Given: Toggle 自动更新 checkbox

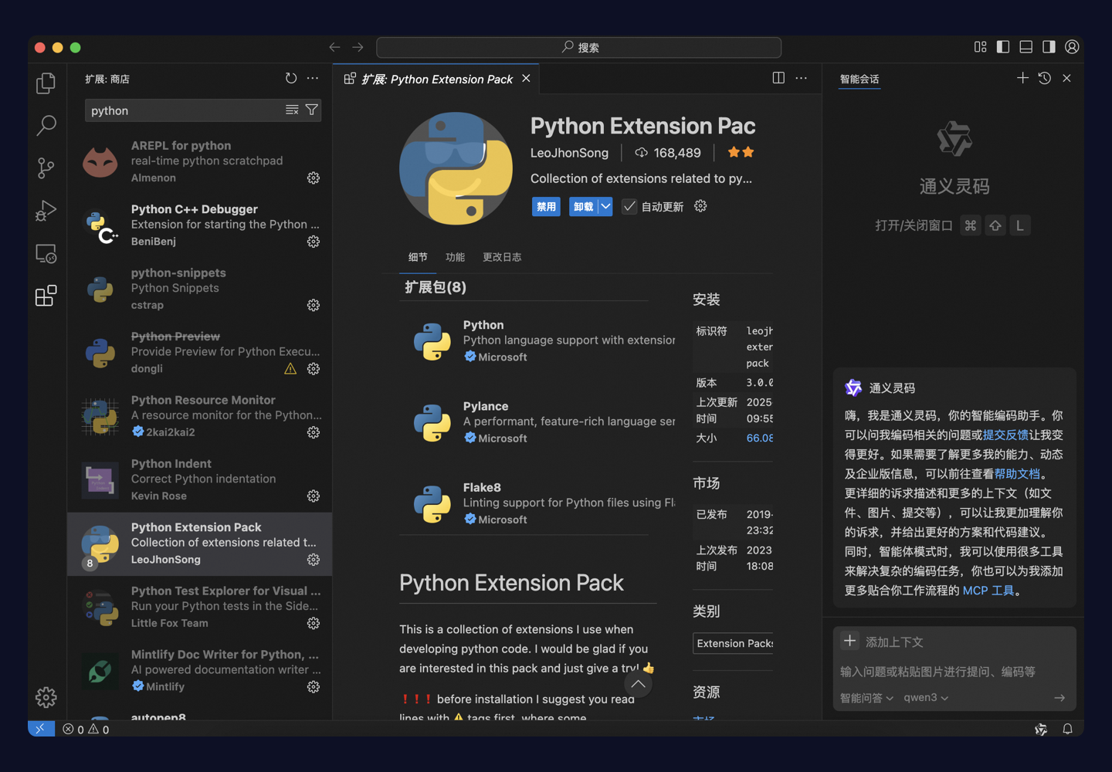Looking at the screenshot, I should pyautogui.click(x=629, y=206).
